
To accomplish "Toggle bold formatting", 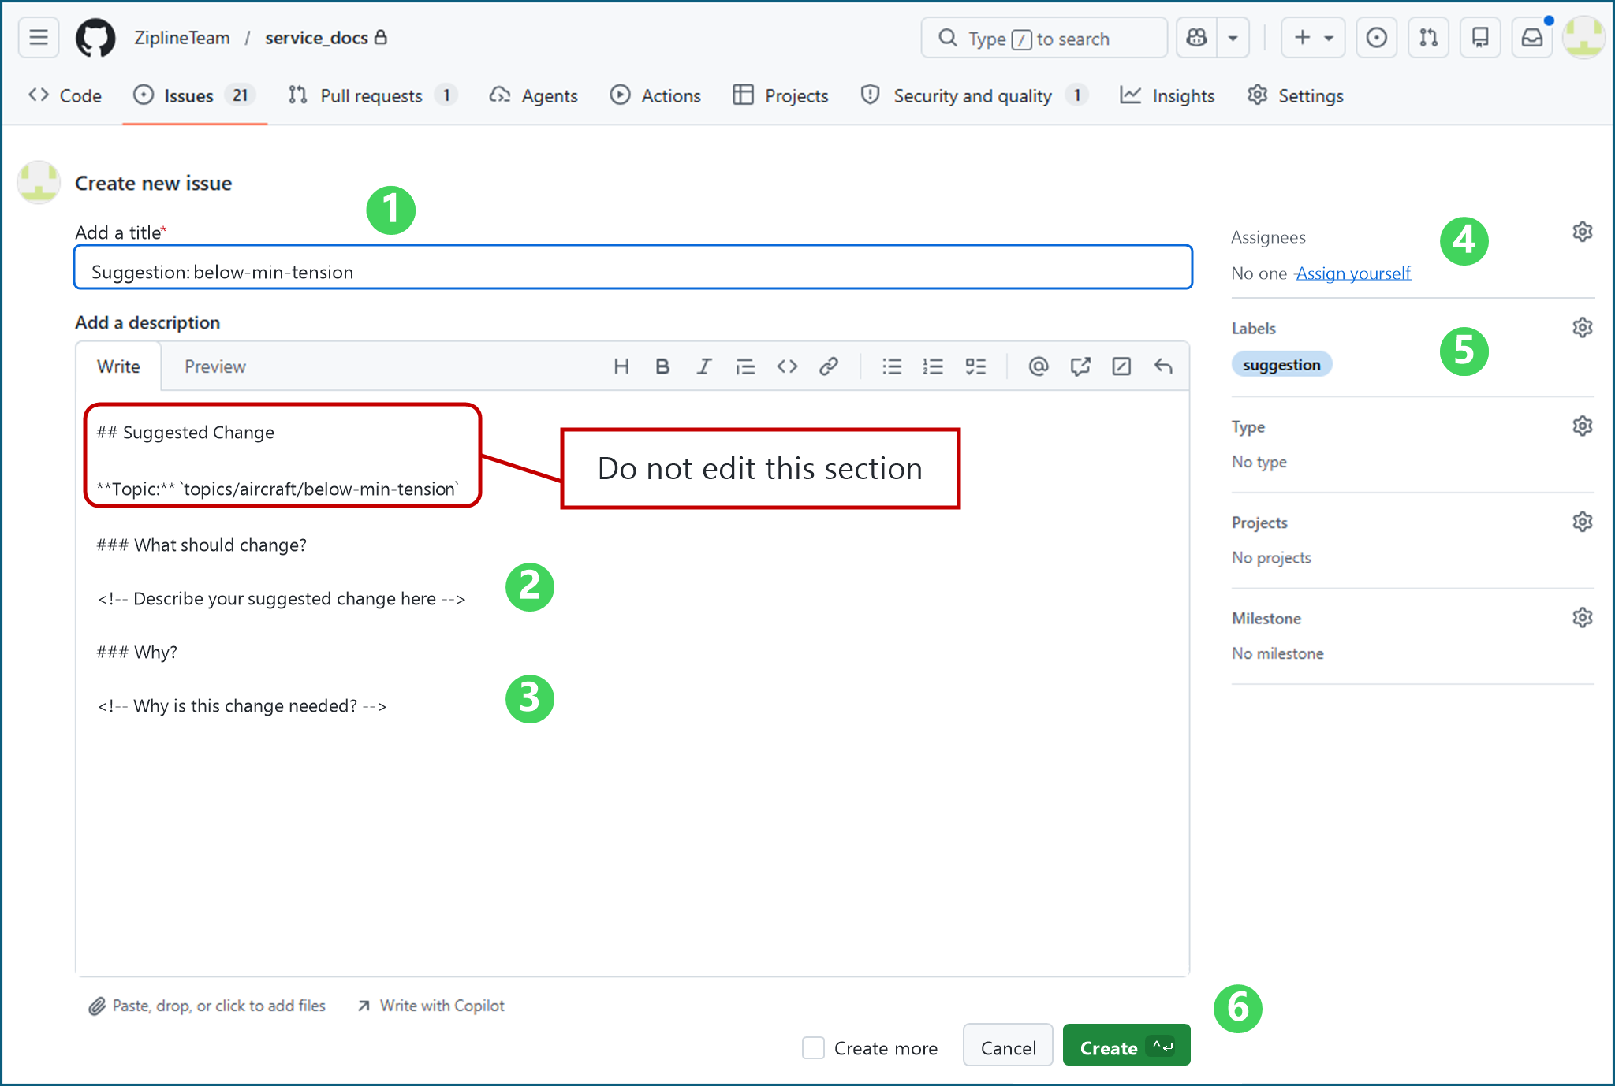I will tap(662, 366).
